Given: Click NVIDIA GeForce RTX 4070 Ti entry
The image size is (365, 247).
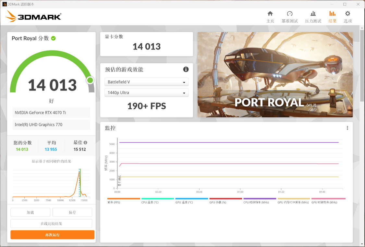Looking at the screenshot, I should (x=51, y=113).
